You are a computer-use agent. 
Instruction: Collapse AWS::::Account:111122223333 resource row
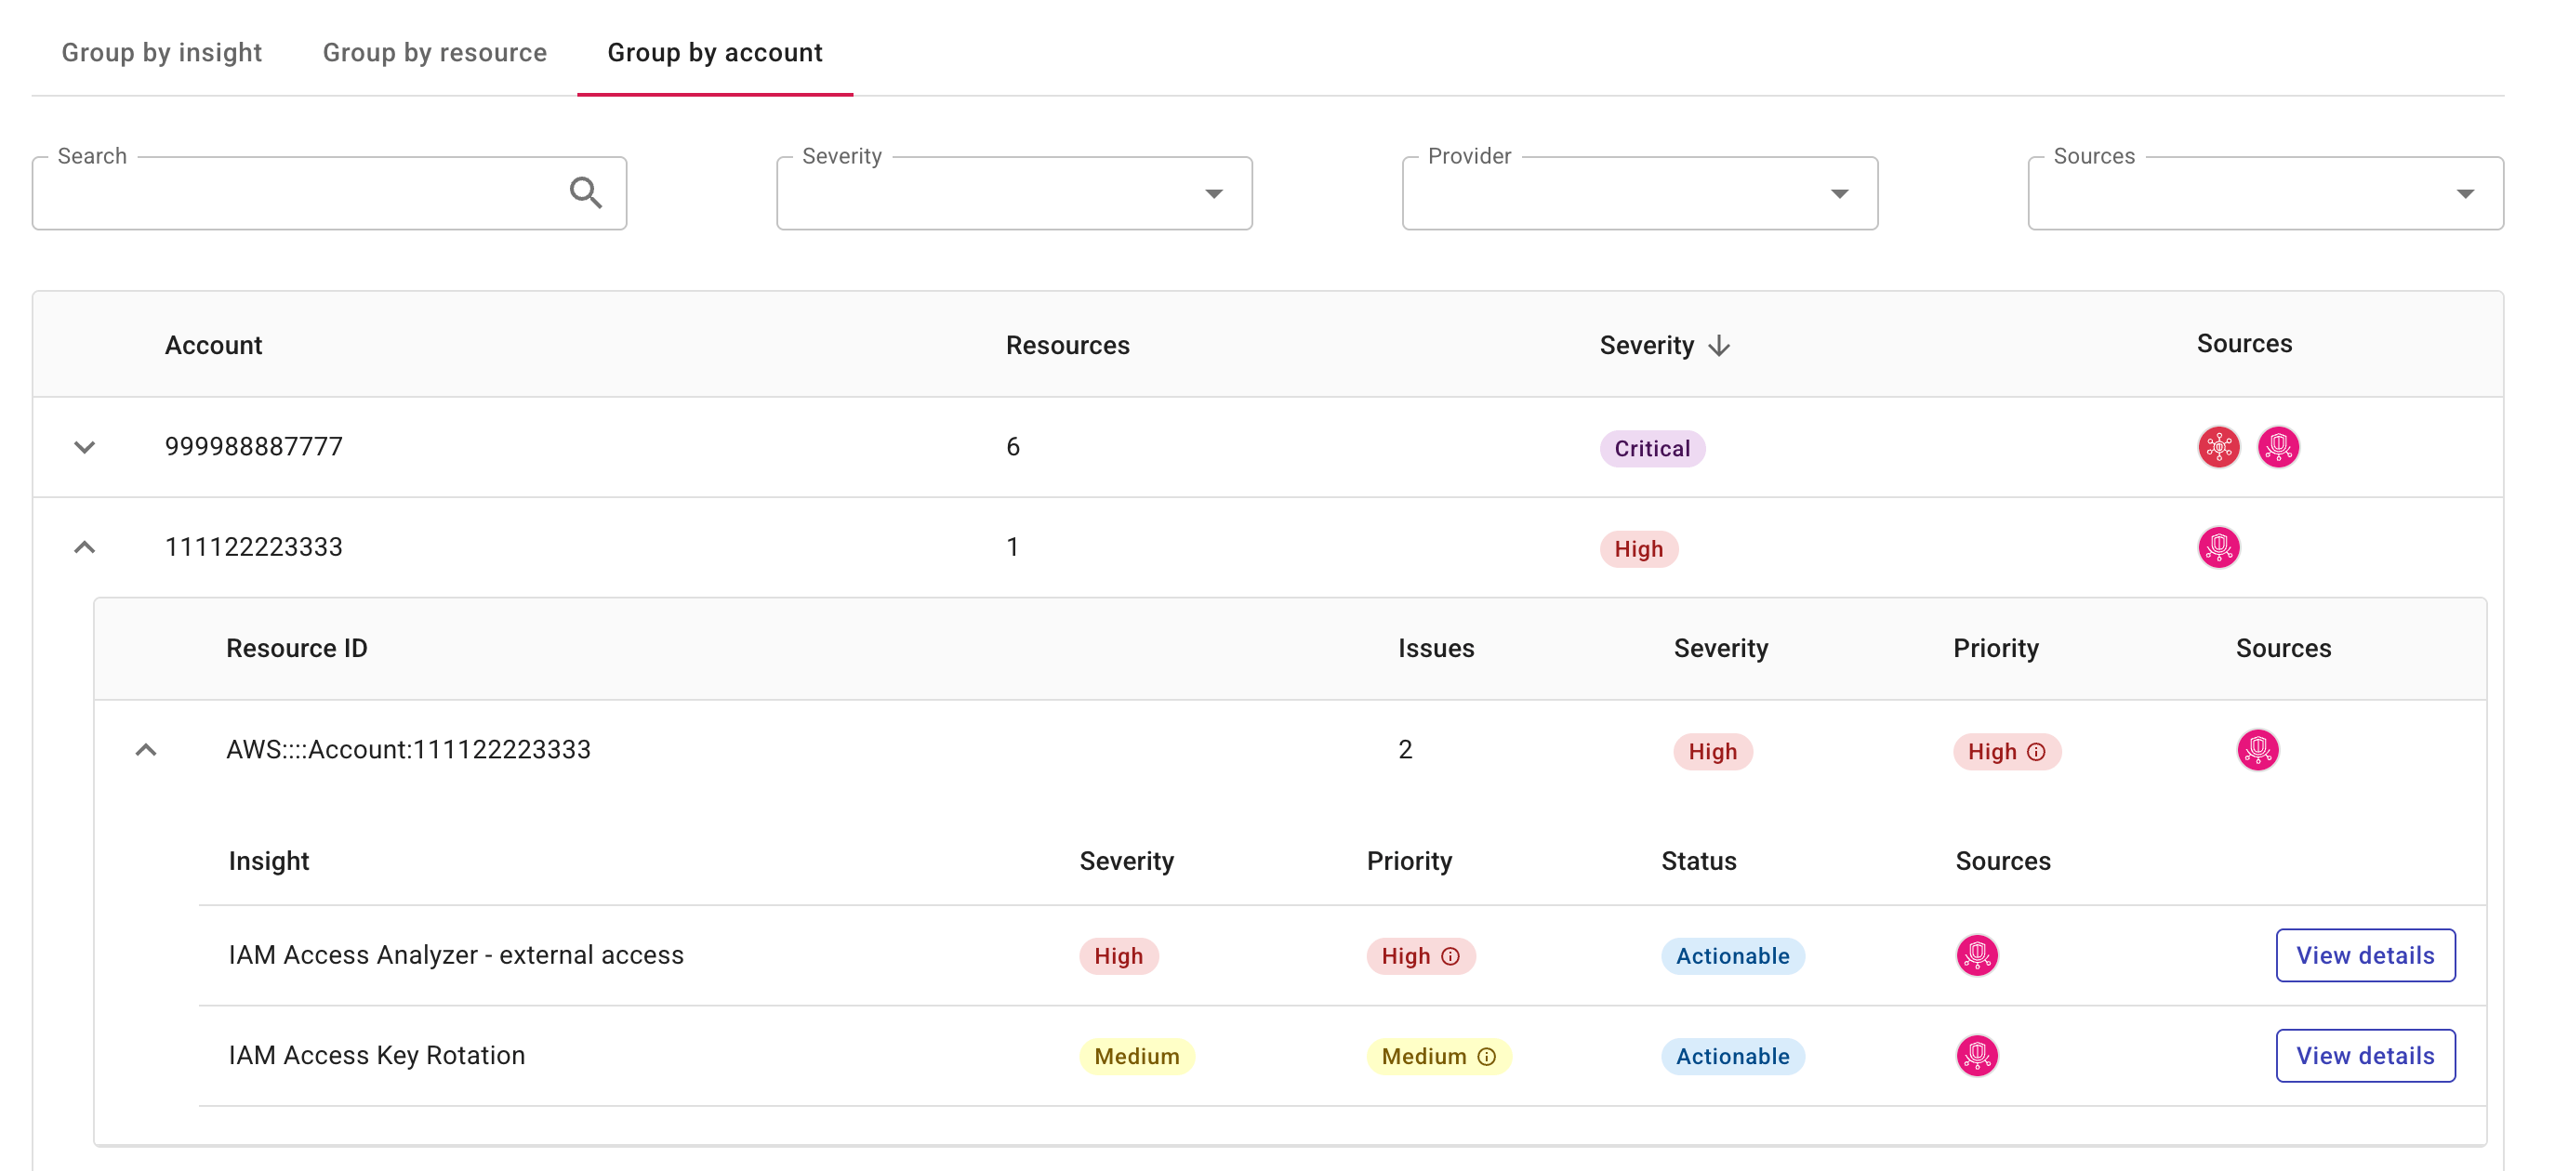146,750
